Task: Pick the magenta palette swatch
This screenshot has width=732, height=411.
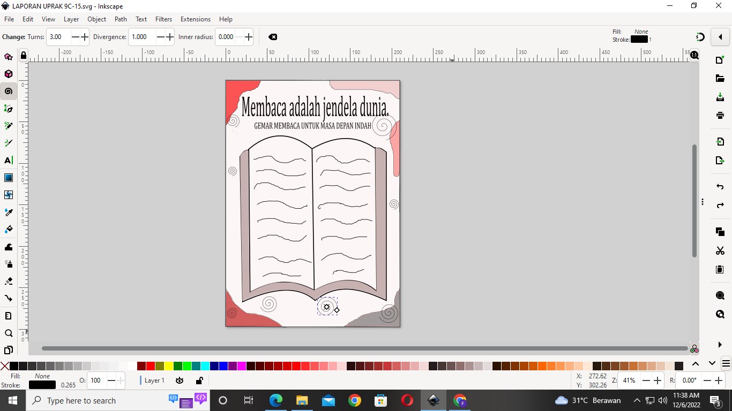Action: (x=242, y=366)
